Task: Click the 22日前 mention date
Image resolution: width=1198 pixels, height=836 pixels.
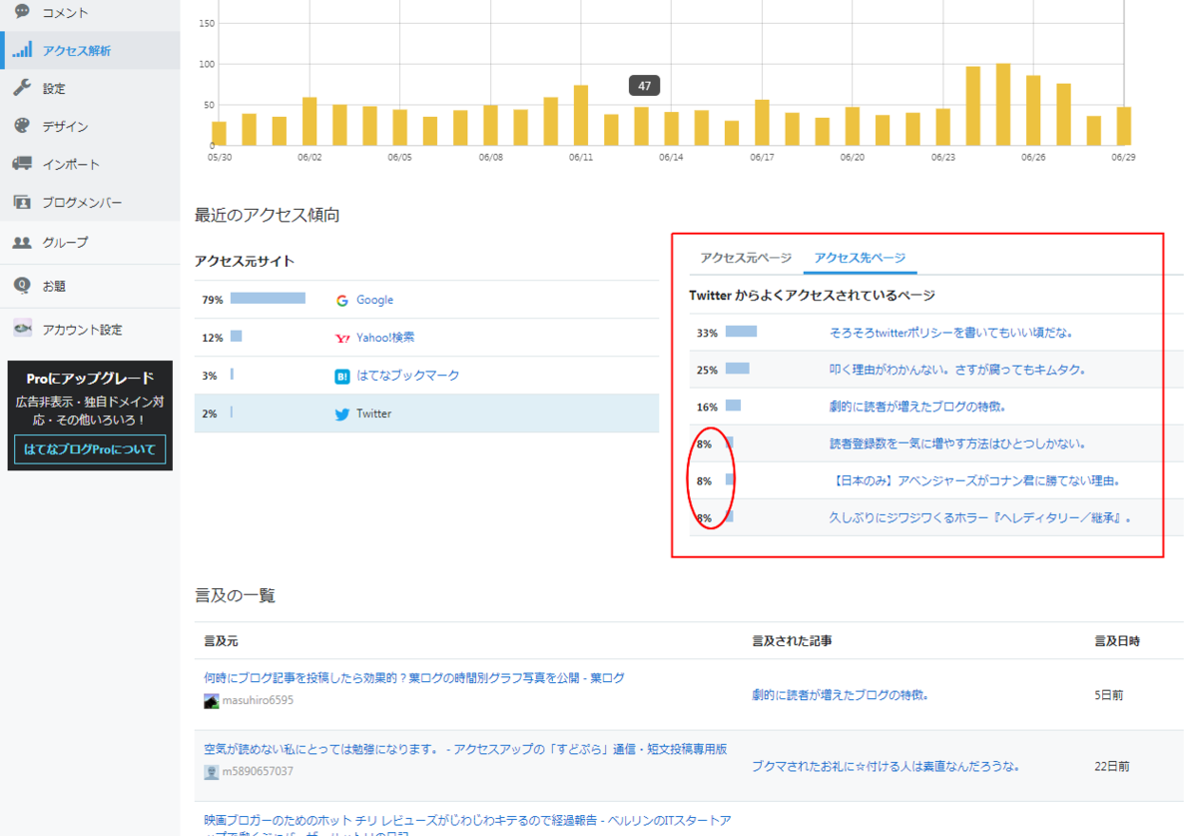Action: coord(1112,766)
